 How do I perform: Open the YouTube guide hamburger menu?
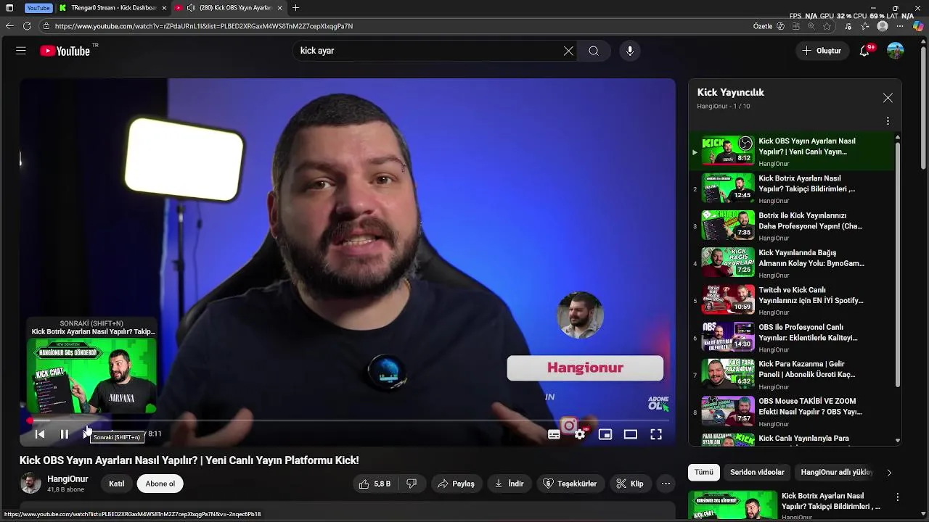(x=21, y=51)
